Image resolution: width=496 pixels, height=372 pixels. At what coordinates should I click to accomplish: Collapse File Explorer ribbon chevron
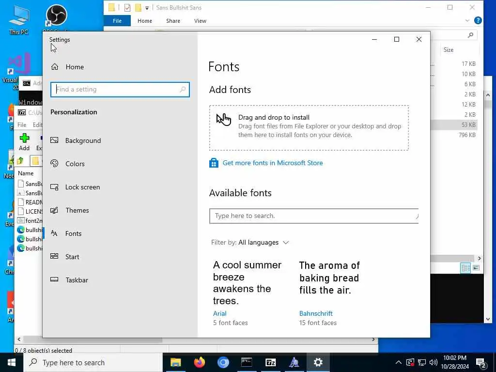467,20
